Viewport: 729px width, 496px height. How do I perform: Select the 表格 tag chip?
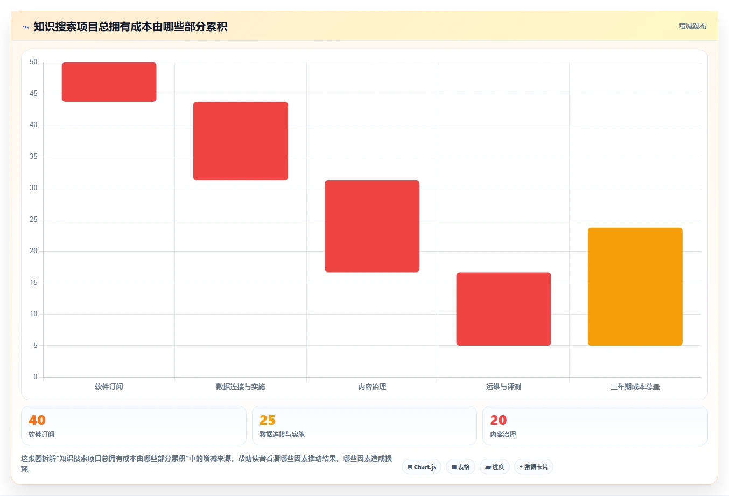coord(460,467)
